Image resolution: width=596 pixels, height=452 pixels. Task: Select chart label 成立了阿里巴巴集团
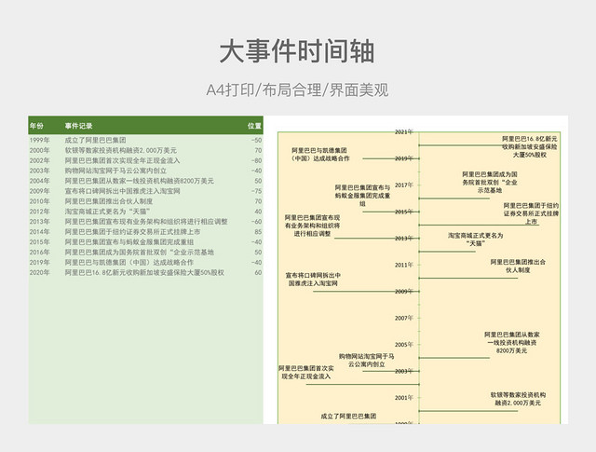[x=348, y=417]
